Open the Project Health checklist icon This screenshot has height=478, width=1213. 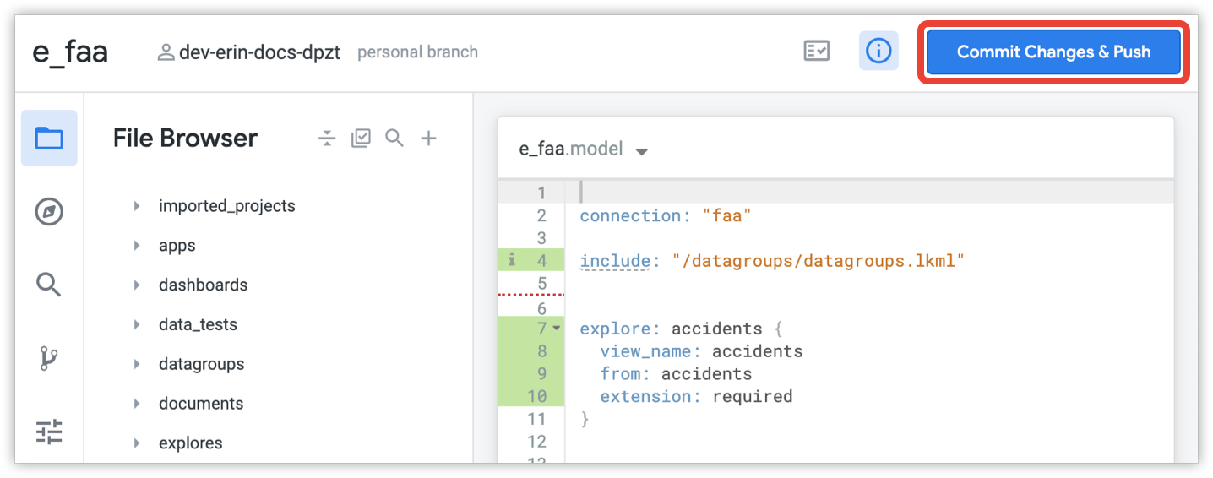click(816, 52)
